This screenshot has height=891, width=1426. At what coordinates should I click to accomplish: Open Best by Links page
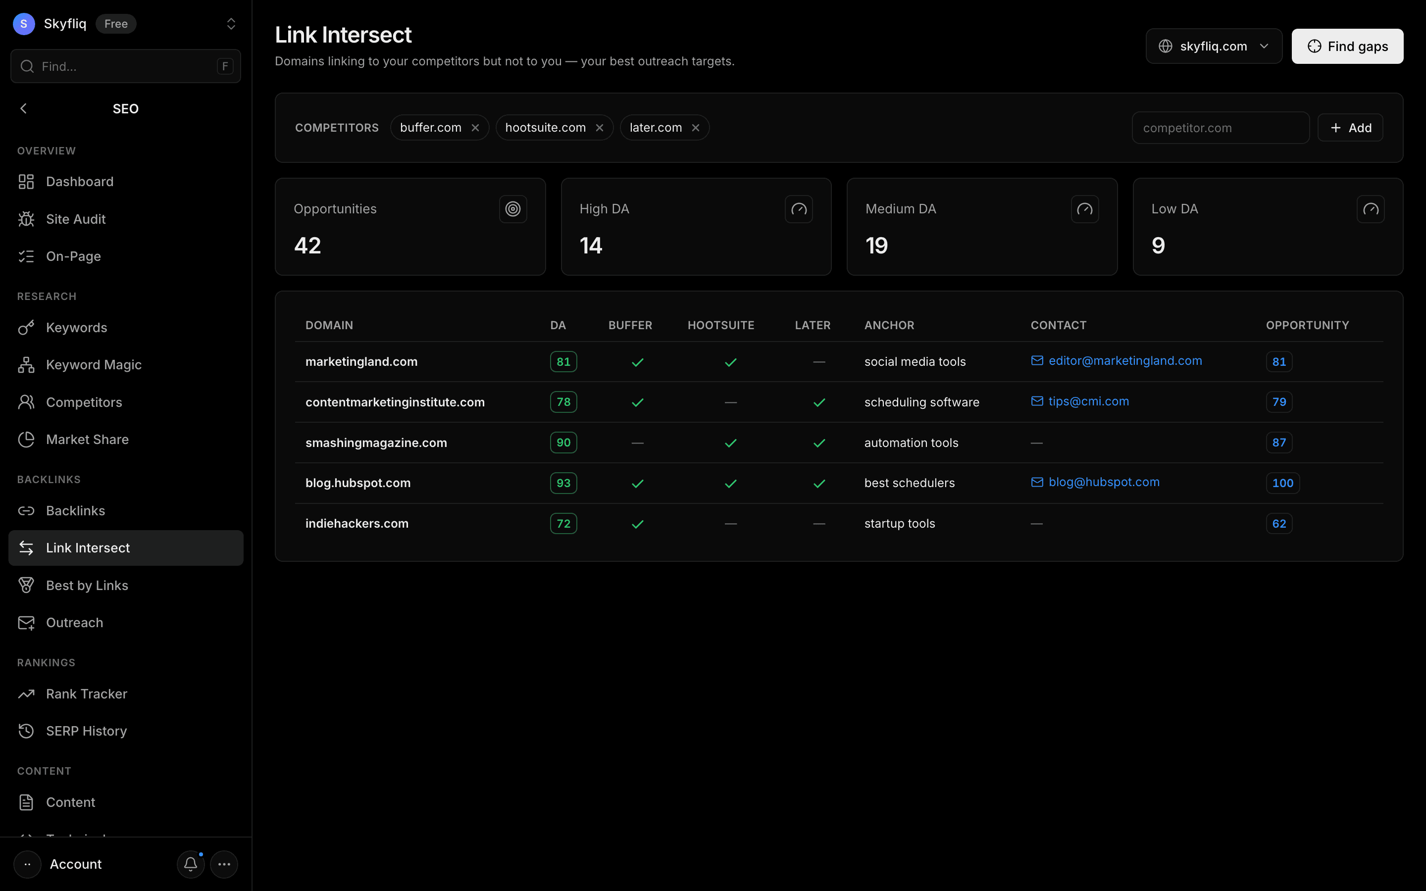(x=125, y=586)
